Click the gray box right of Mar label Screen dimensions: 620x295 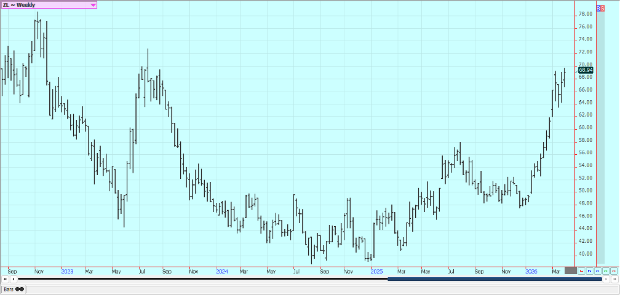point(570,270)
